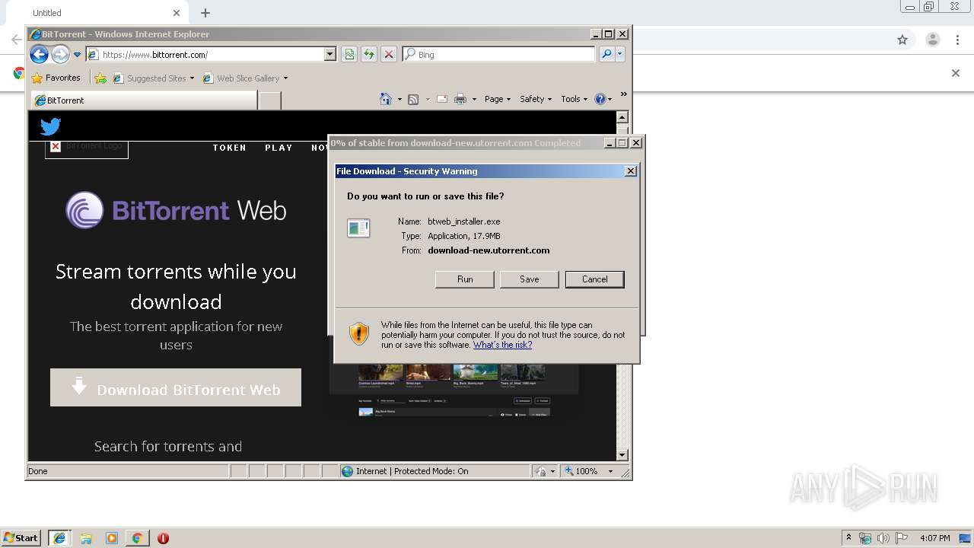Click the Read Mail envelope icon
This screenshot has height=548, width=974.
pos(441,99)
